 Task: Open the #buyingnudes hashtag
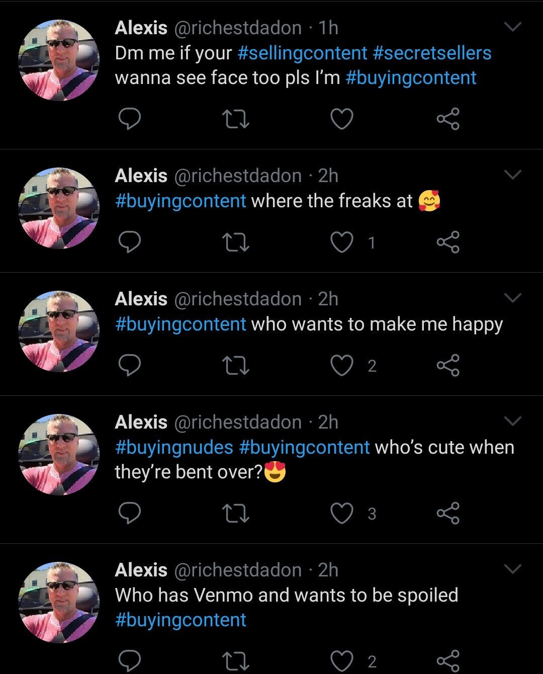click(174, 448)
